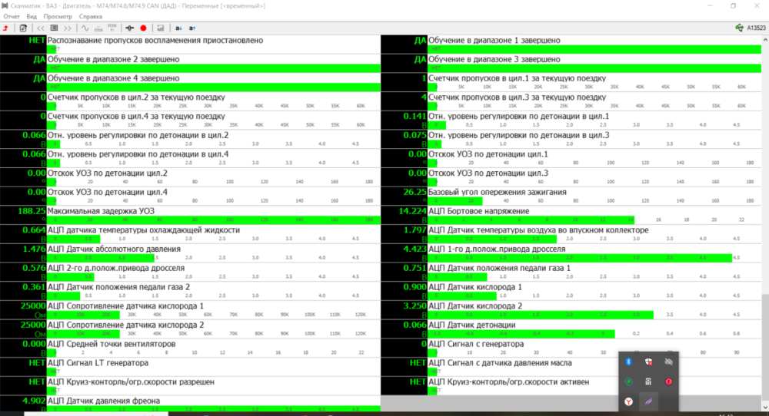
Task: Select АЦП 2-го д.полож.привода дросселя row
Action: pos(190,272)
